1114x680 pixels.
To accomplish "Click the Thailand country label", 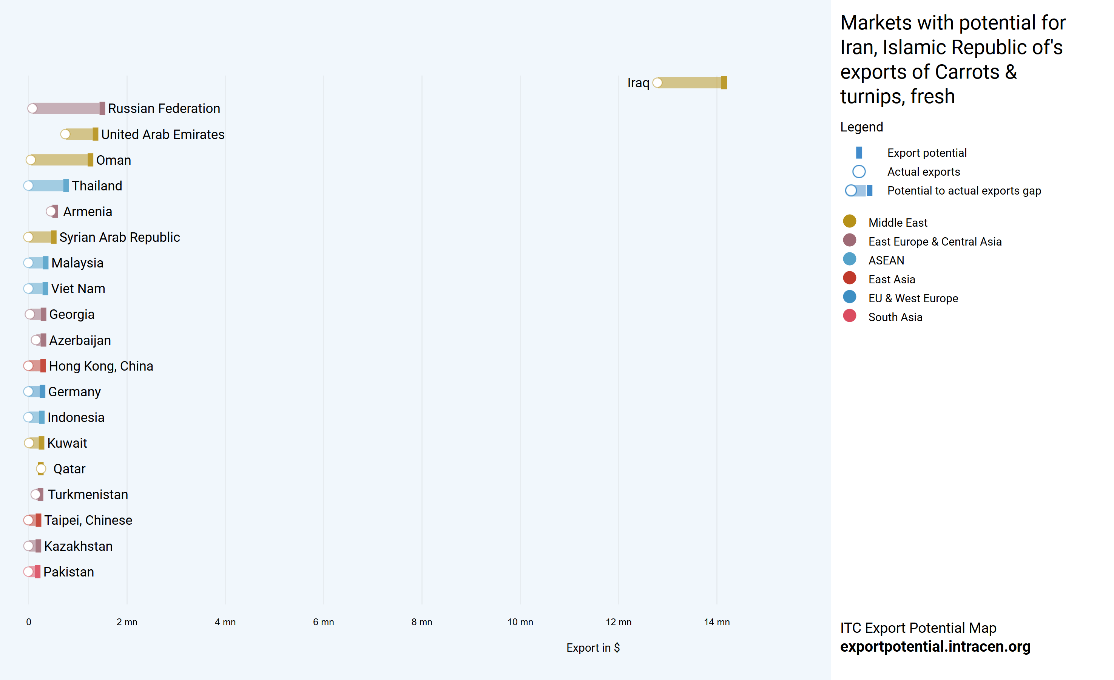I will point(97,186).
